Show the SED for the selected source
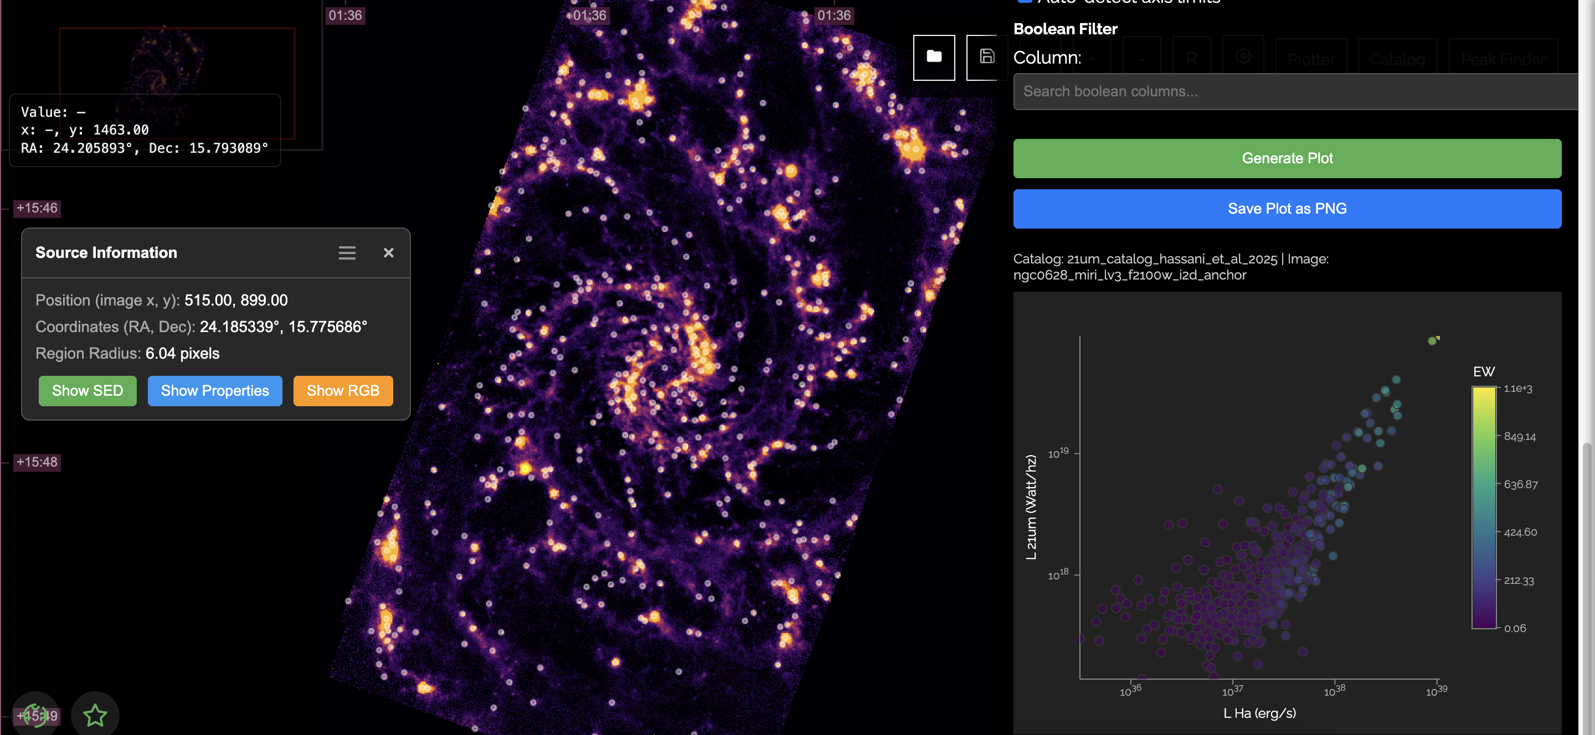The height and width of the screenshot is (735, 1595). click(x=88, y=390)
